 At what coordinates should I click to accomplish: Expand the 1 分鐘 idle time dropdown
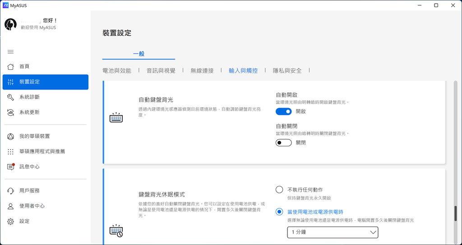[333, 232]
